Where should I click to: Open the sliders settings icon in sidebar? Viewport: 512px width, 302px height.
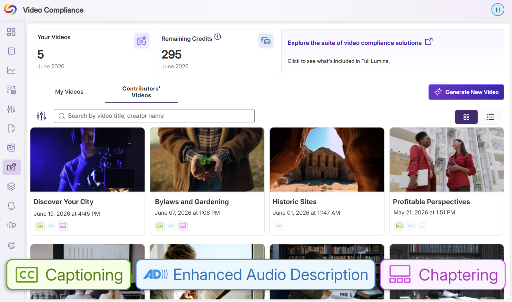(11, 109)
